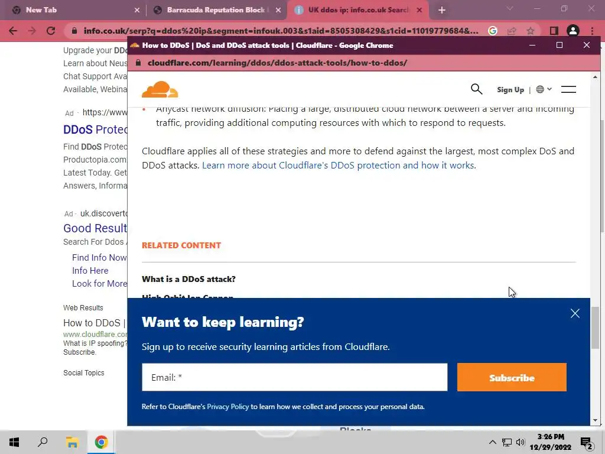The width and height of the screenshot is (605, 454).
Task: Click lock icon in Cloudflare popup address bar
Action: pos(138,63)
